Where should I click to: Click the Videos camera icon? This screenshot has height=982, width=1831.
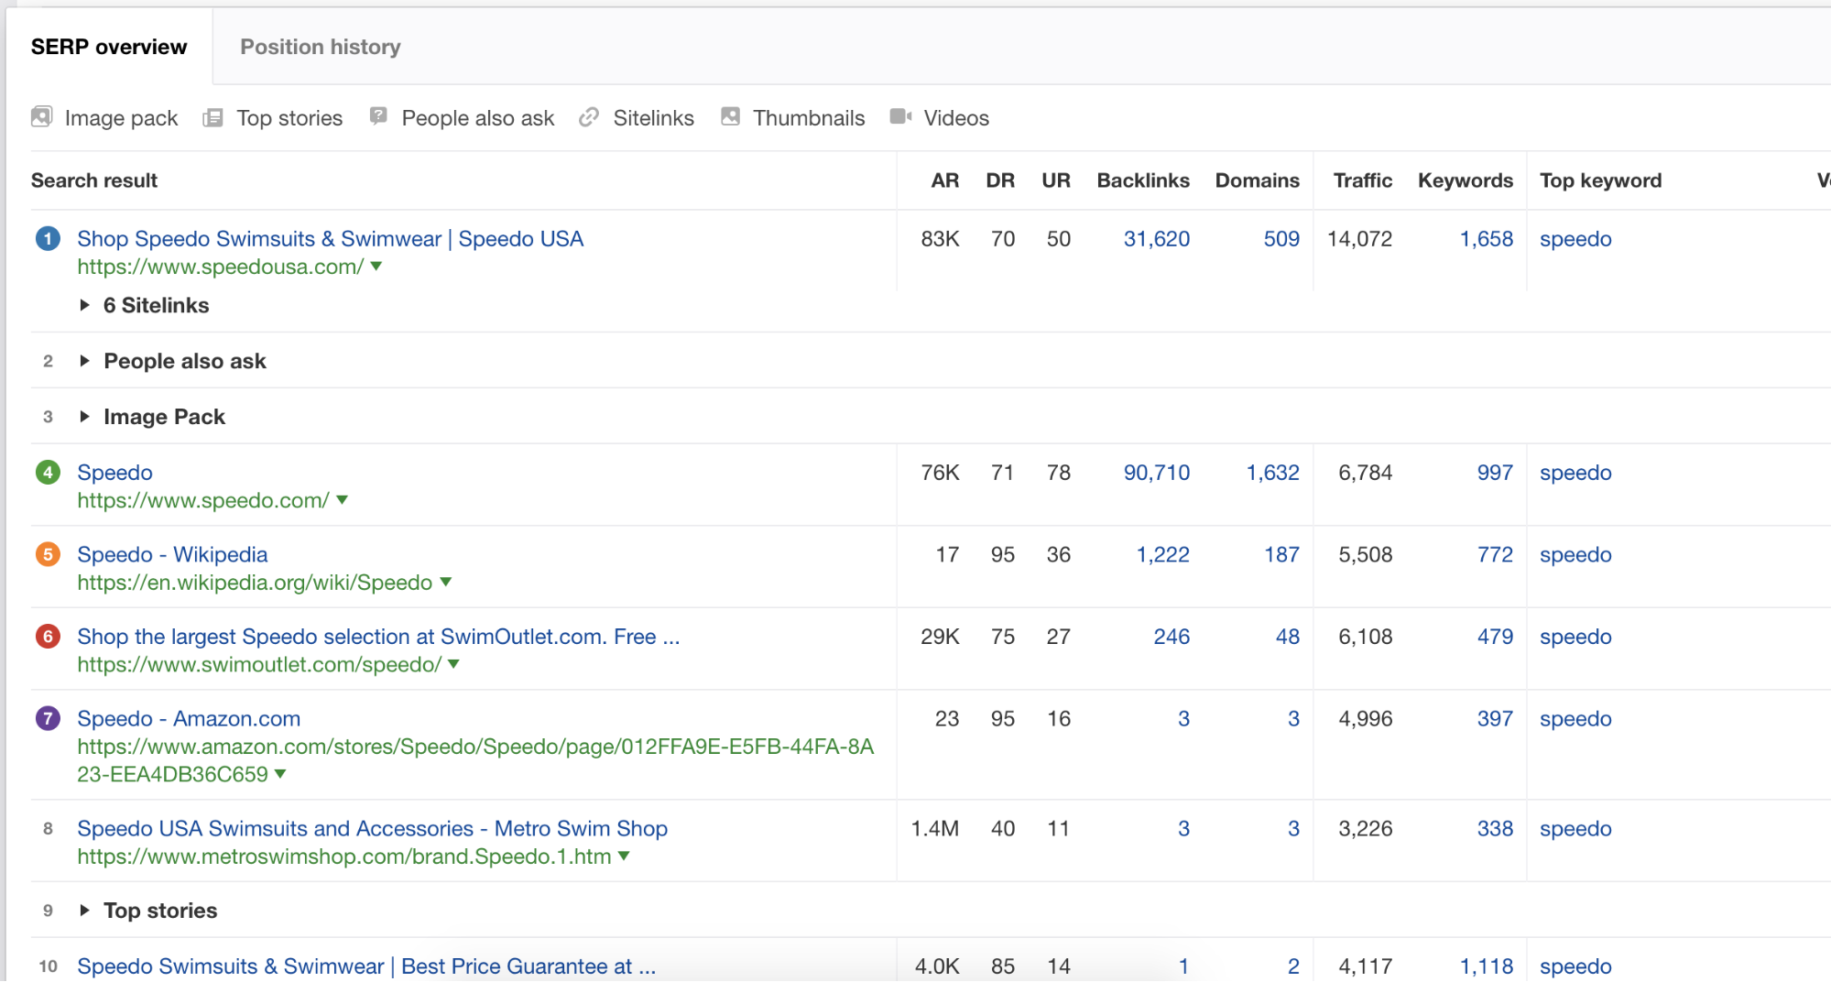[x=900, y=116]
